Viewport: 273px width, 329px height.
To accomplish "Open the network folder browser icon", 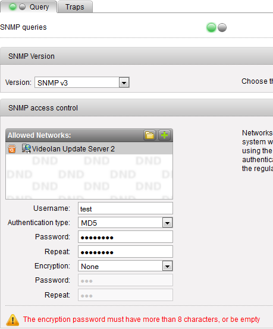I will [150, 135].
